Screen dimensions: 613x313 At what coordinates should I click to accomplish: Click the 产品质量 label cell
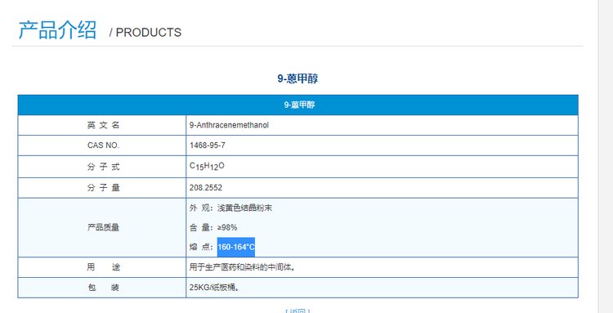click(x=102, y=228)
